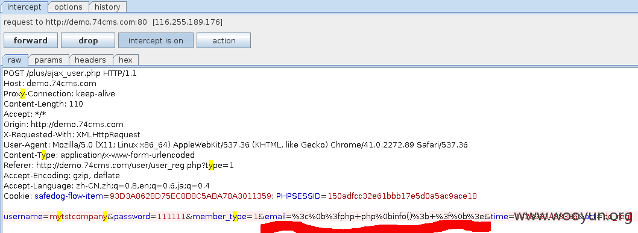Click the Accept-Language zh-CN header line
638x233 pixels.
pos(107,186)
